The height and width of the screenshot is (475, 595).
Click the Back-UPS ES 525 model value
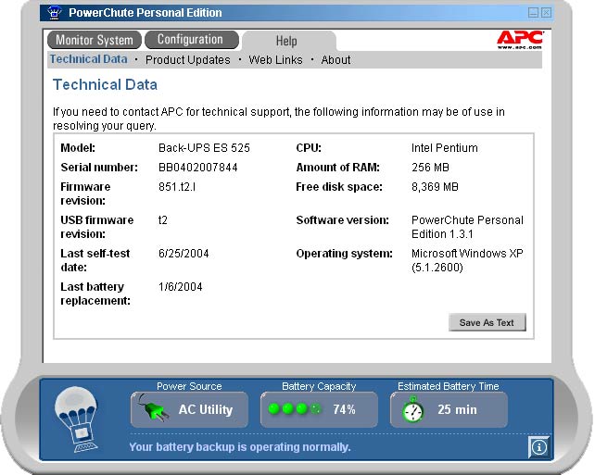204,148
